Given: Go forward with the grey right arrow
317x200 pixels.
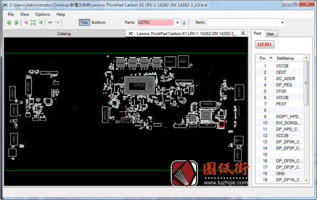Looking at the screenshot, I should [57, 22].
